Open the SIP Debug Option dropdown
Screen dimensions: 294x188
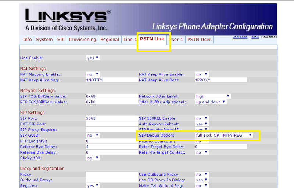coord(224,135)
